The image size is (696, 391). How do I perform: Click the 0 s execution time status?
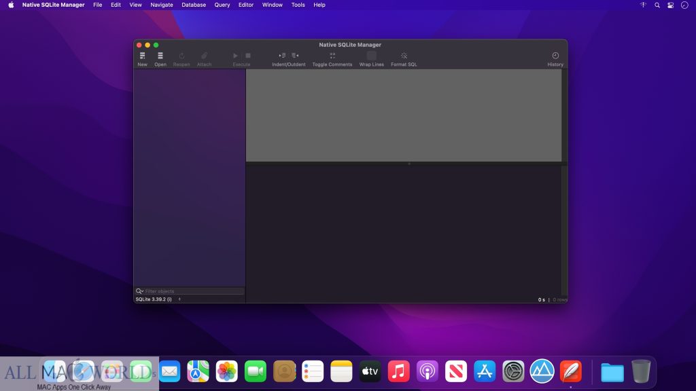[x=542, y=299]
